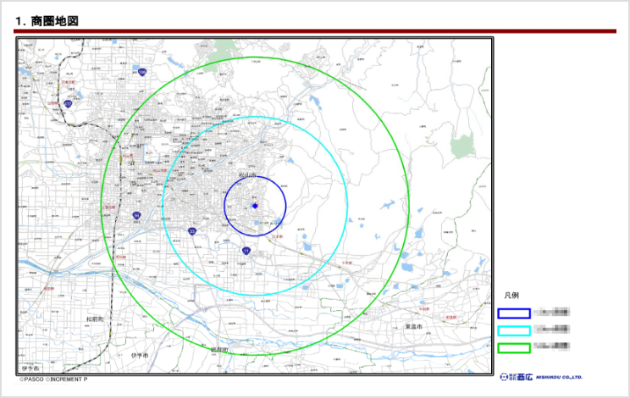The height and width of the screenshot is (398, 630).
Task: Click the dark red title underline bar
Action: coord(315,31)
